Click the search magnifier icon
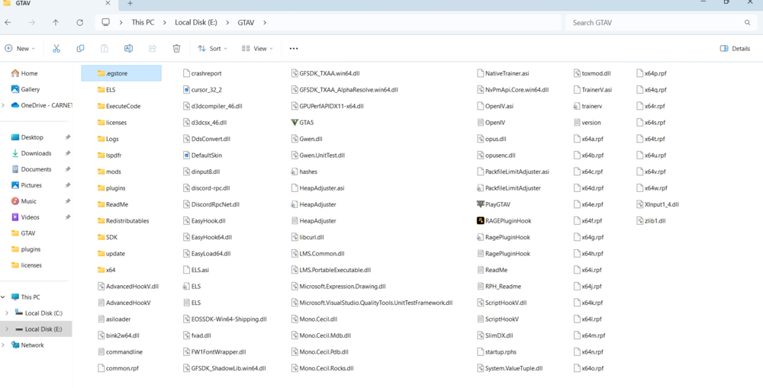Viewport: 763px width, 388px height. click(x=748, y=22)
